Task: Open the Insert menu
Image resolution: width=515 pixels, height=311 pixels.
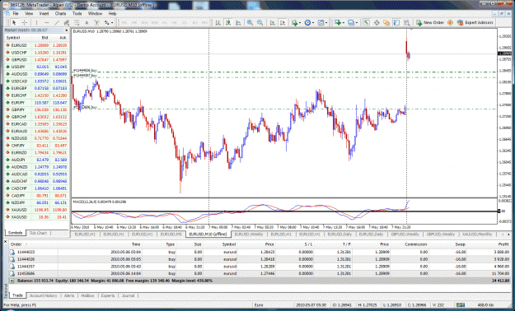Action: point(44,13)
